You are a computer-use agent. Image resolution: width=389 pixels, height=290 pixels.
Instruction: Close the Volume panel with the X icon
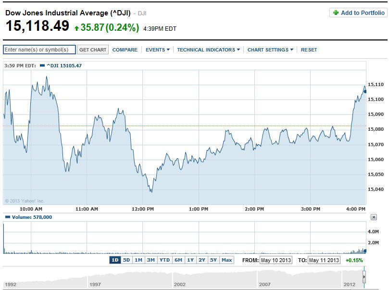[x=374, y=217]
